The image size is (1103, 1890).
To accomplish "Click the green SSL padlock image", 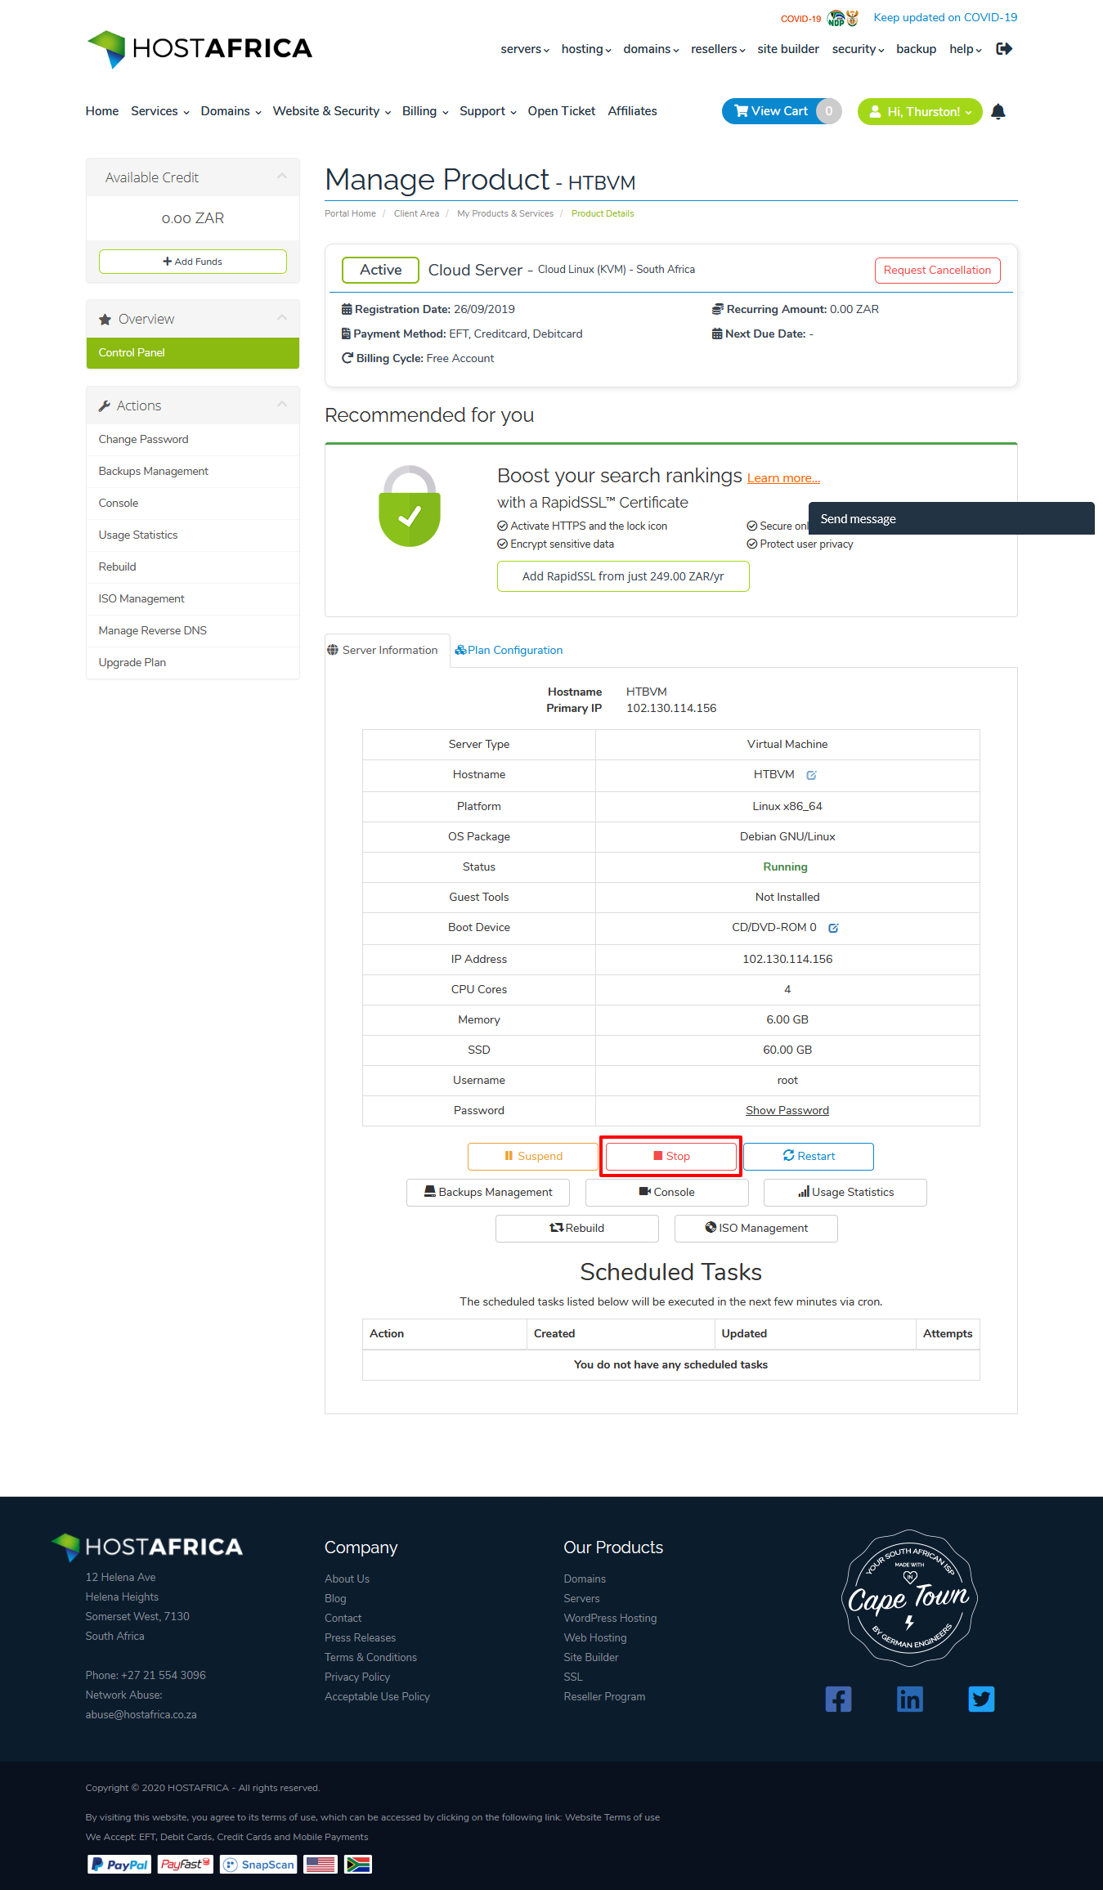I will point(410,506).
